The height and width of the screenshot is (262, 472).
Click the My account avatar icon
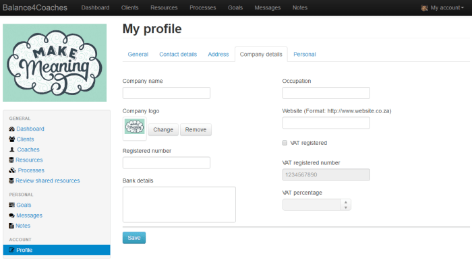tap(424, 8)
